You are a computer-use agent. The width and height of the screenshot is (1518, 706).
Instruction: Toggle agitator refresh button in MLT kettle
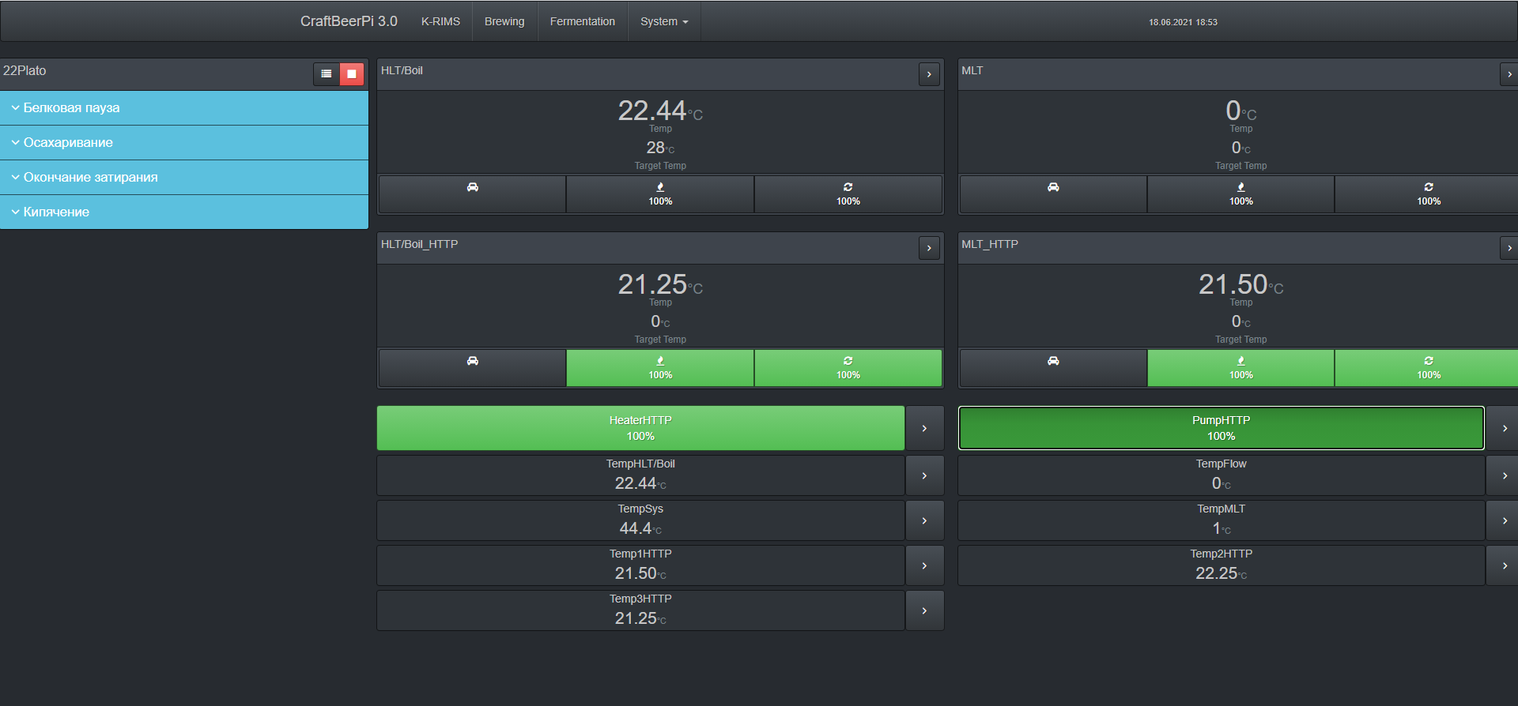tap(1428, 194)
